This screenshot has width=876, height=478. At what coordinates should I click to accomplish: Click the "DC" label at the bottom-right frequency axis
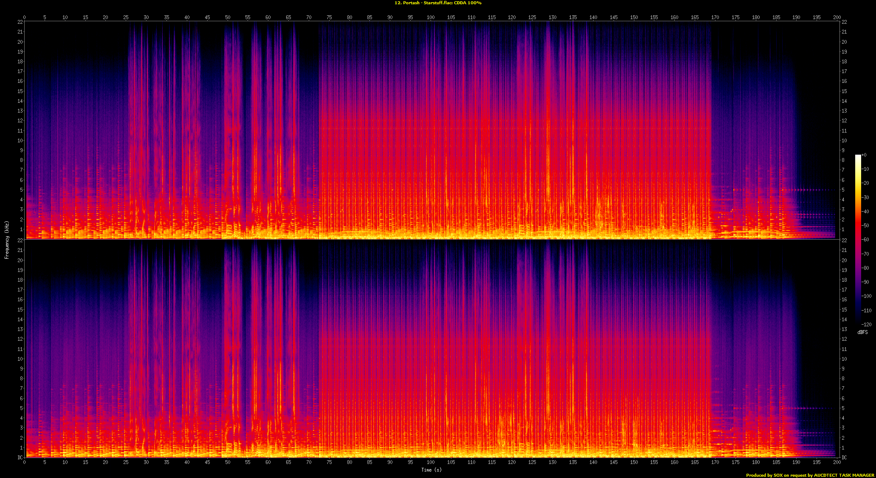844,458
